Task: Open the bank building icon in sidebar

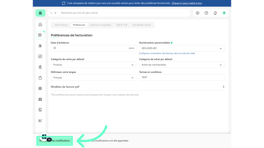Action: 40,99
